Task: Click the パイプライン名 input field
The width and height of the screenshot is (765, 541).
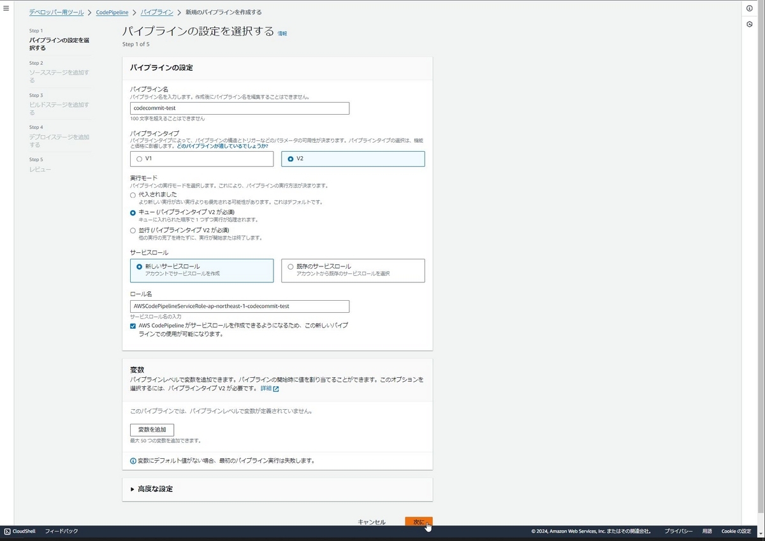Action: 239,108
